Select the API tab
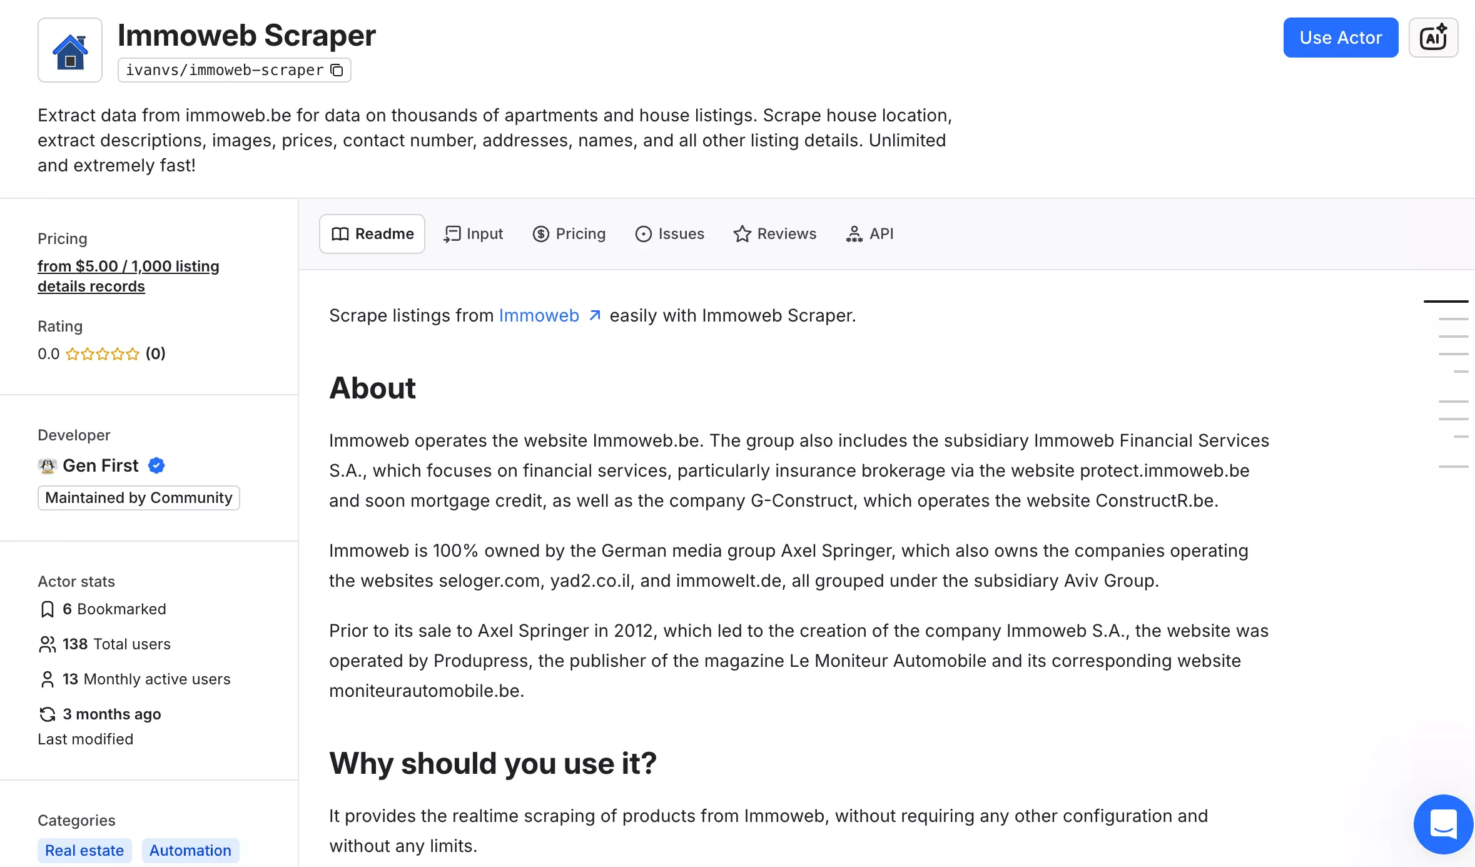The height and width of the screenshot is (867, 1475). point(870,234)
